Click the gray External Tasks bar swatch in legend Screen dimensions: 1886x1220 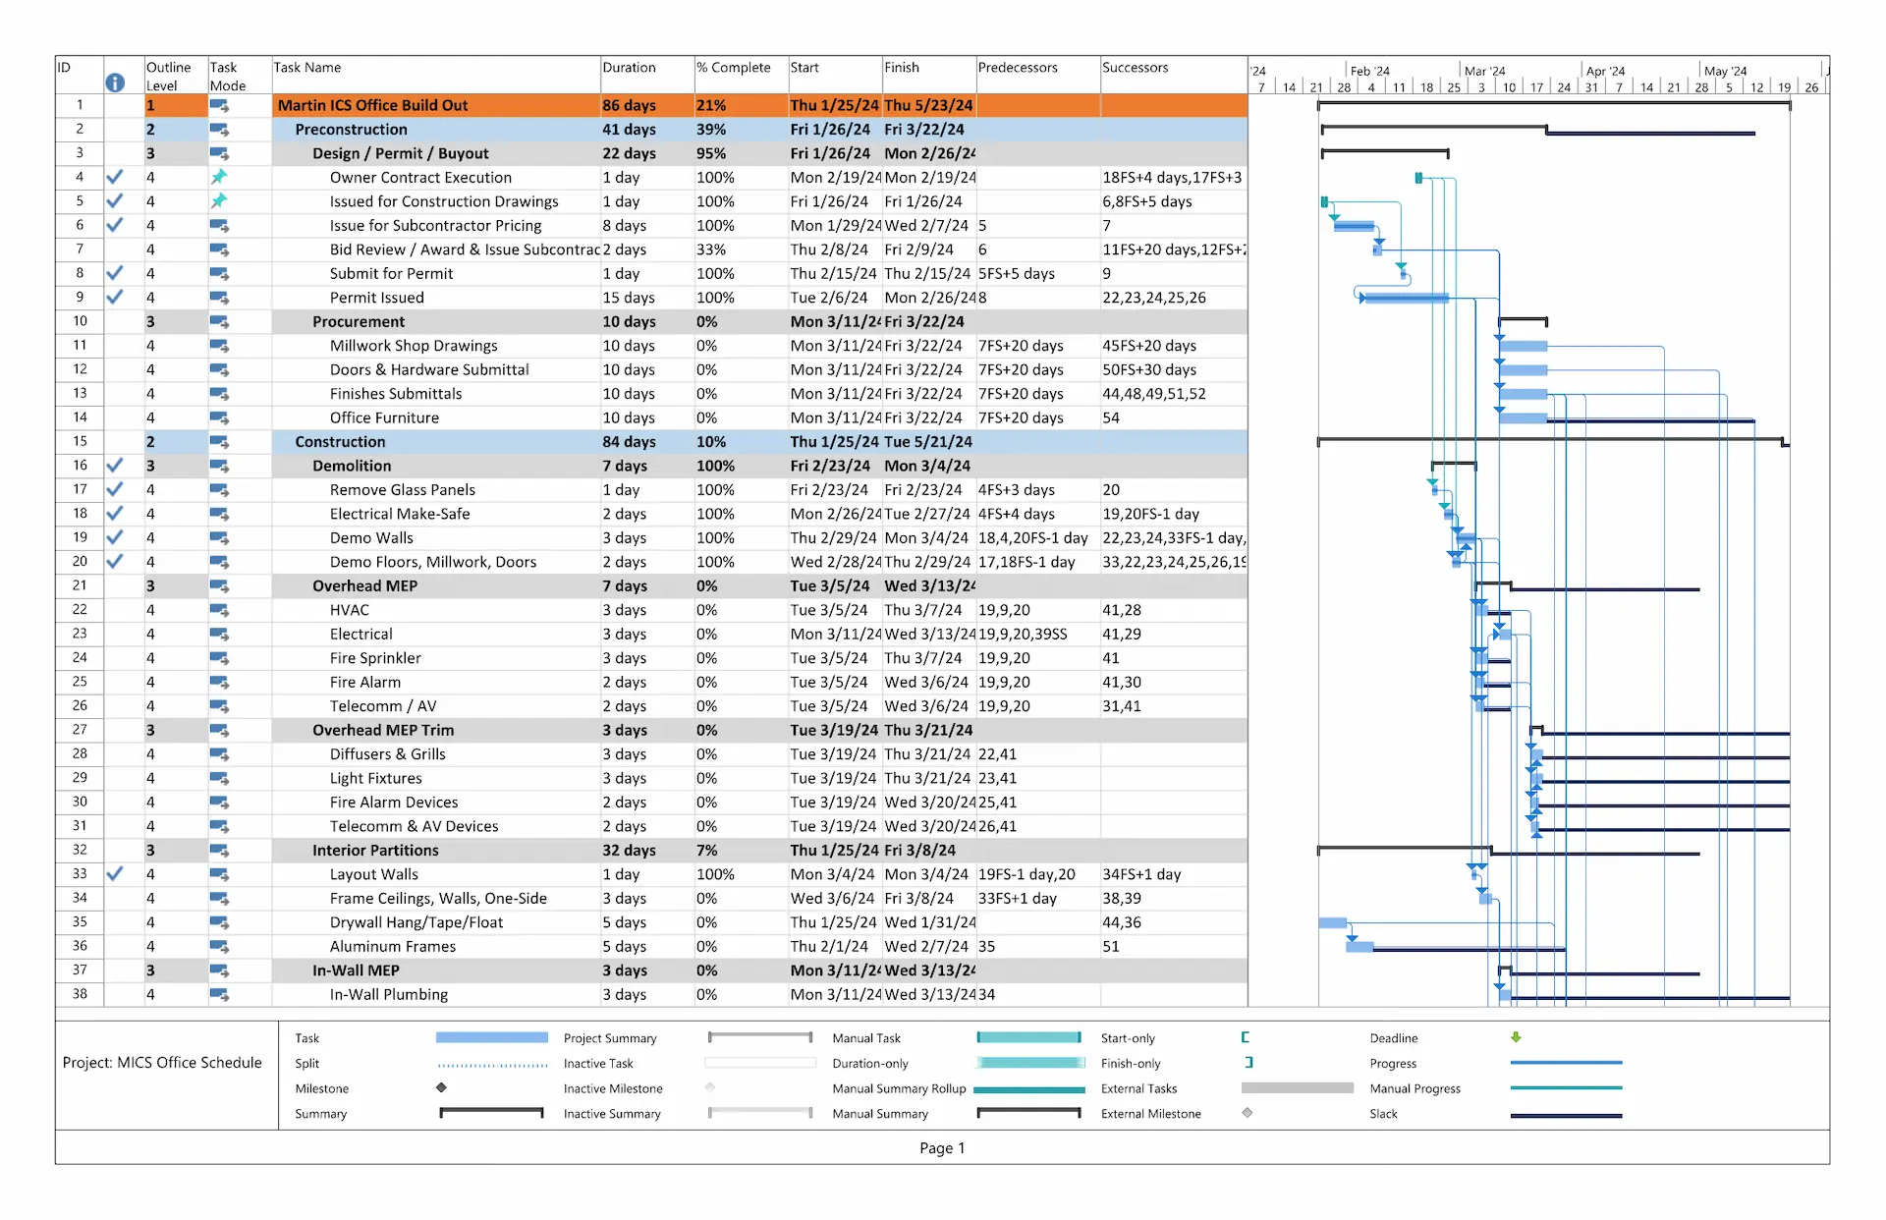click(x=1297, y=1087)
